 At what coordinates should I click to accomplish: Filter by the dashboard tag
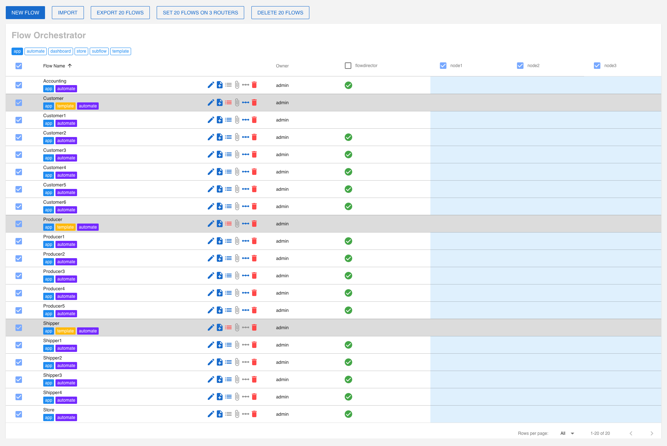pyautogui.click(x=61, y=51)
